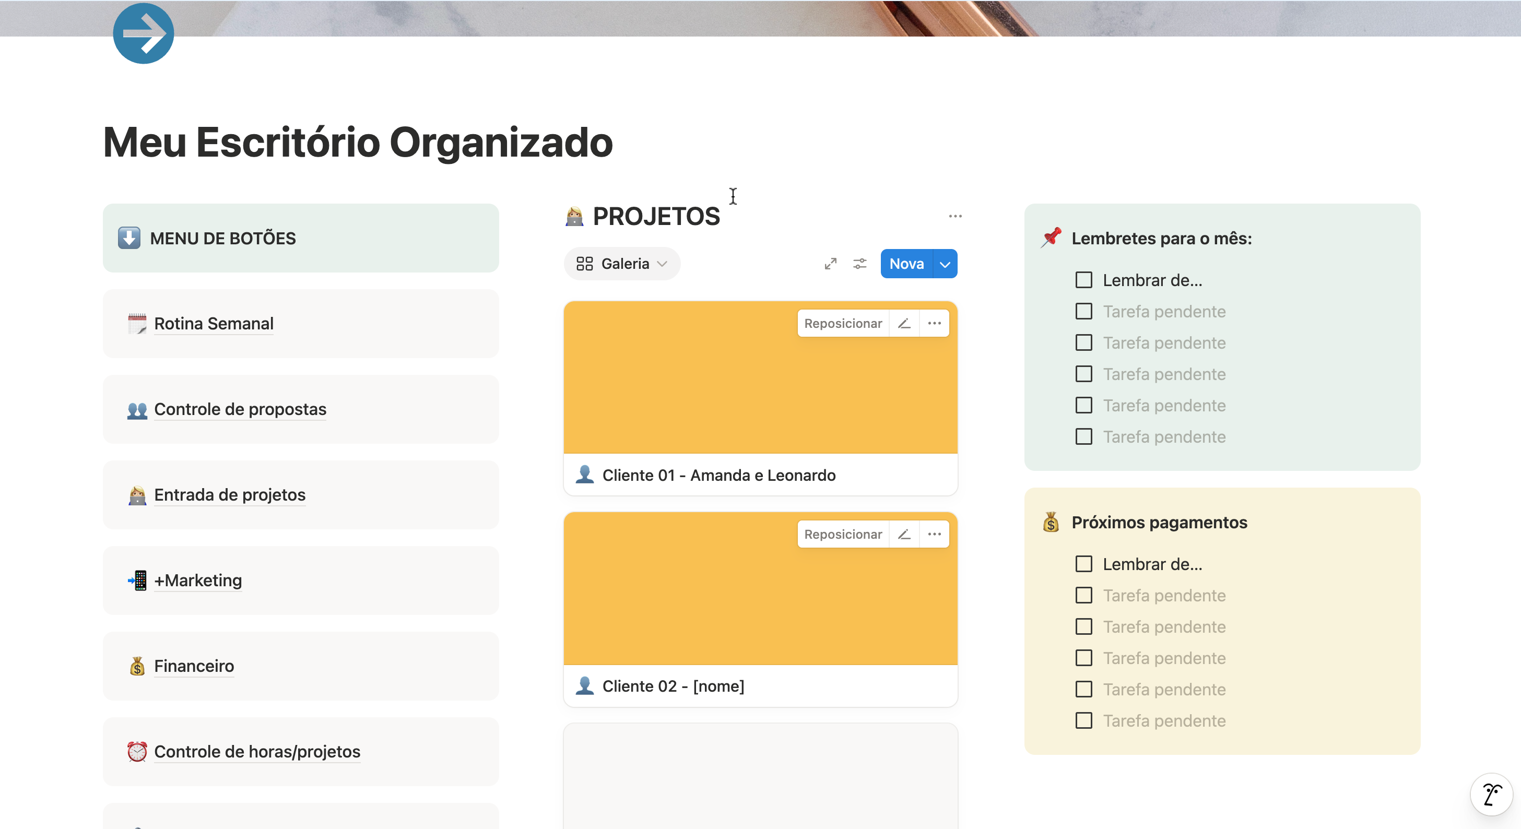
Task: Open the PROJETOS block three-dot menu
Action: tap(955, 216)
